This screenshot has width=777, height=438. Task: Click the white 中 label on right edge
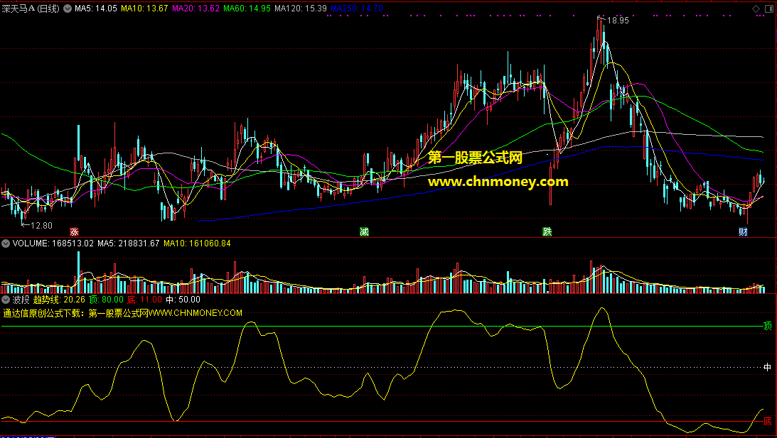[x=768, y=367]
